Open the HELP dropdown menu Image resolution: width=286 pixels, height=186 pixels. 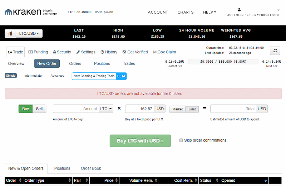pyautogui.click(x=209, y=12)
